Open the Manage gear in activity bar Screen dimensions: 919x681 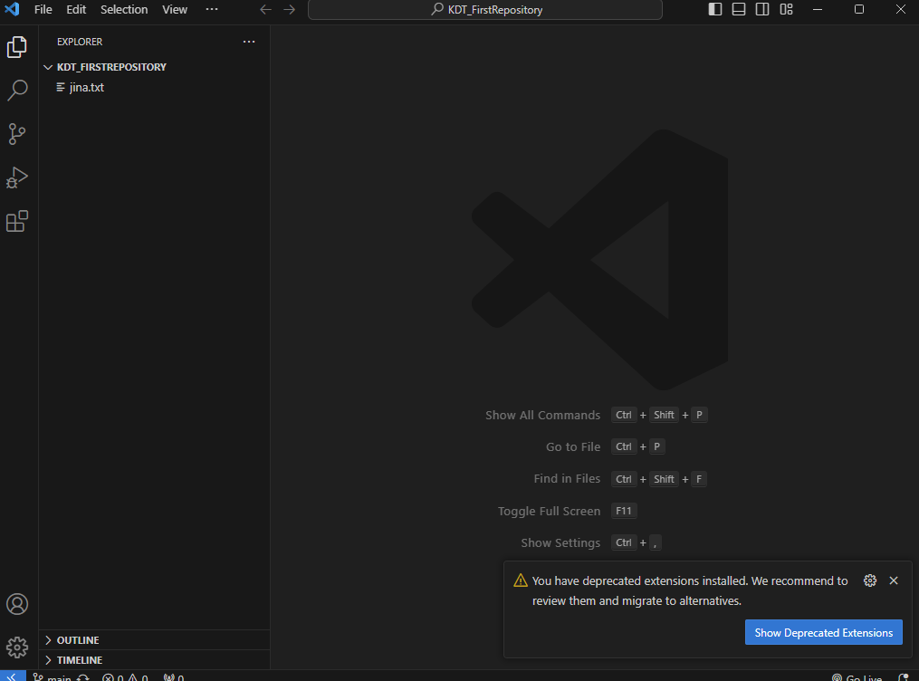17,647
